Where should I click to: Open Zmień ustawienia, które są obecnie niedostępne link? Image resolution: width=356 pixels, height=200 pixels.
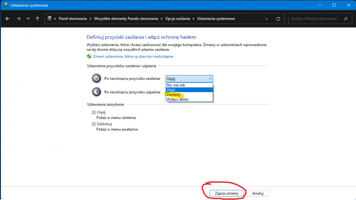pyautogui.click(x=133, y=56)
